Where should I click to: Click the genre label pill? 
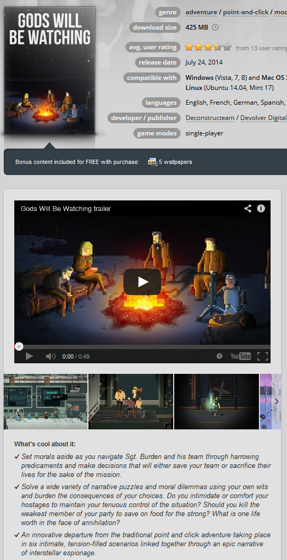click(x=168, y=13)
